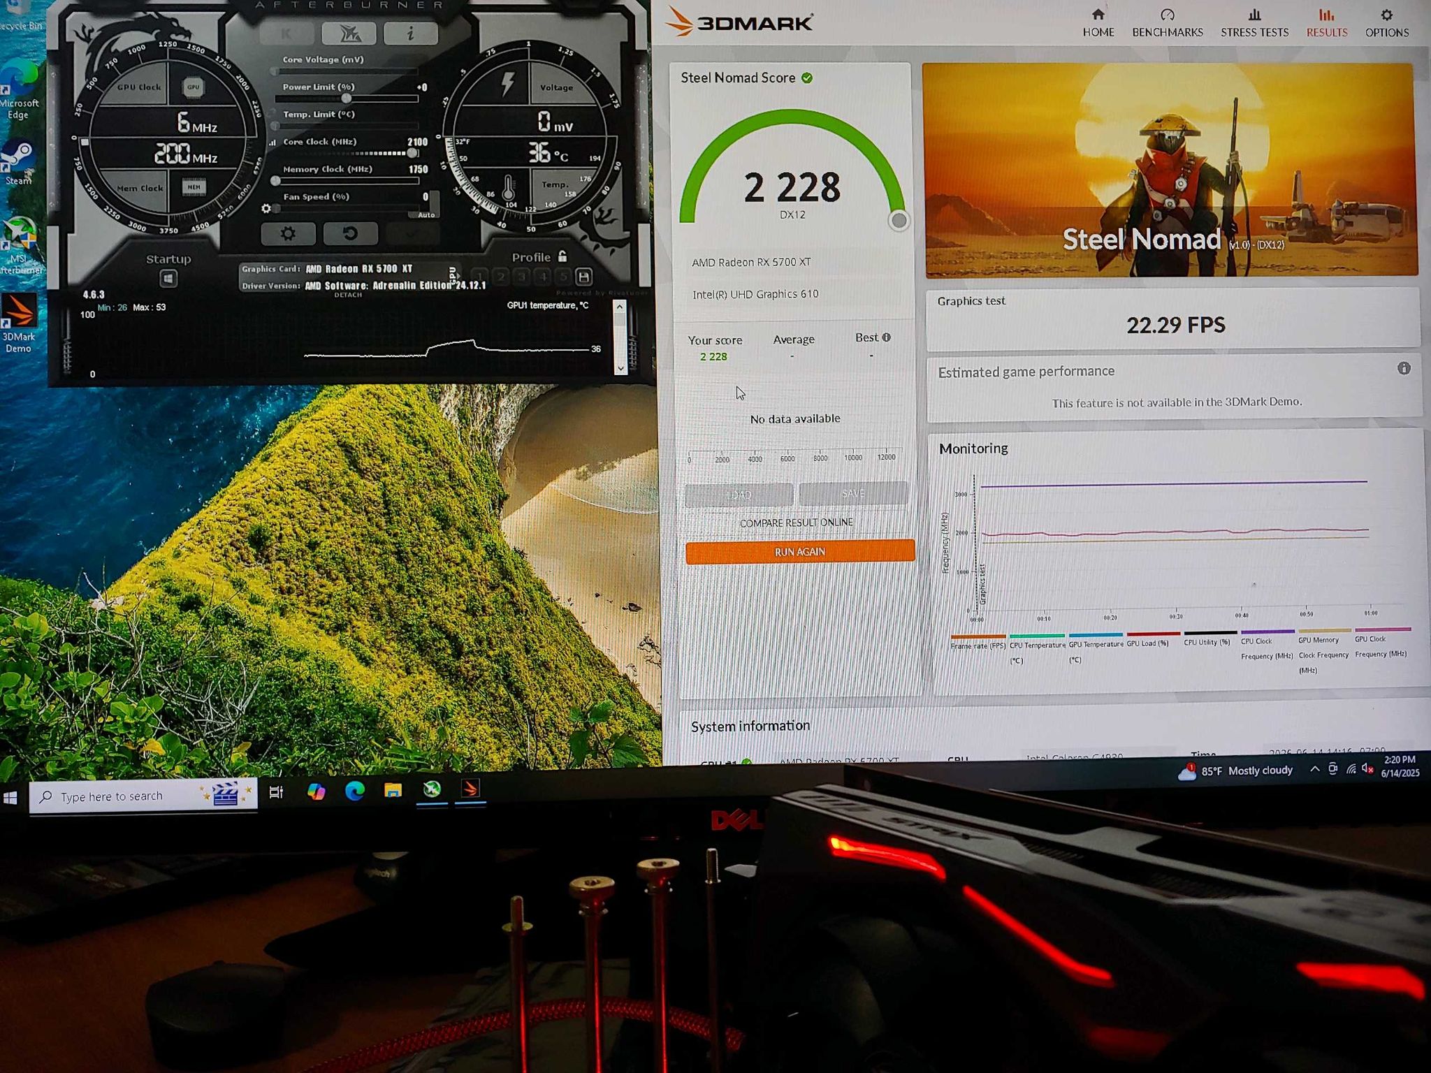Click the Afterburner info 'i' button
Viewport: 1431px width, 1073px height.
point(411,33)
